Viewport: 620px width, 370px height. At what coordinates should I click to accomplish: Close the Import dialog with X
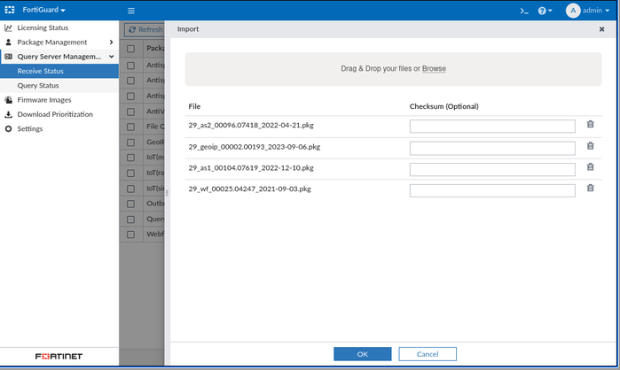click(601, 29)
